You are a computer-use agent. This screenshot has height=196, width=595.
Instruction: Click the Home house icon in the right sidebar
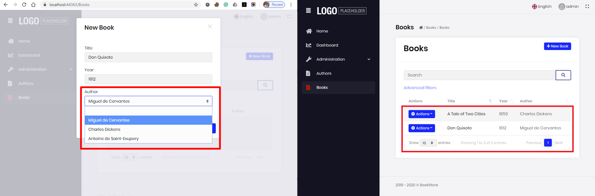[x=309, y=31]
